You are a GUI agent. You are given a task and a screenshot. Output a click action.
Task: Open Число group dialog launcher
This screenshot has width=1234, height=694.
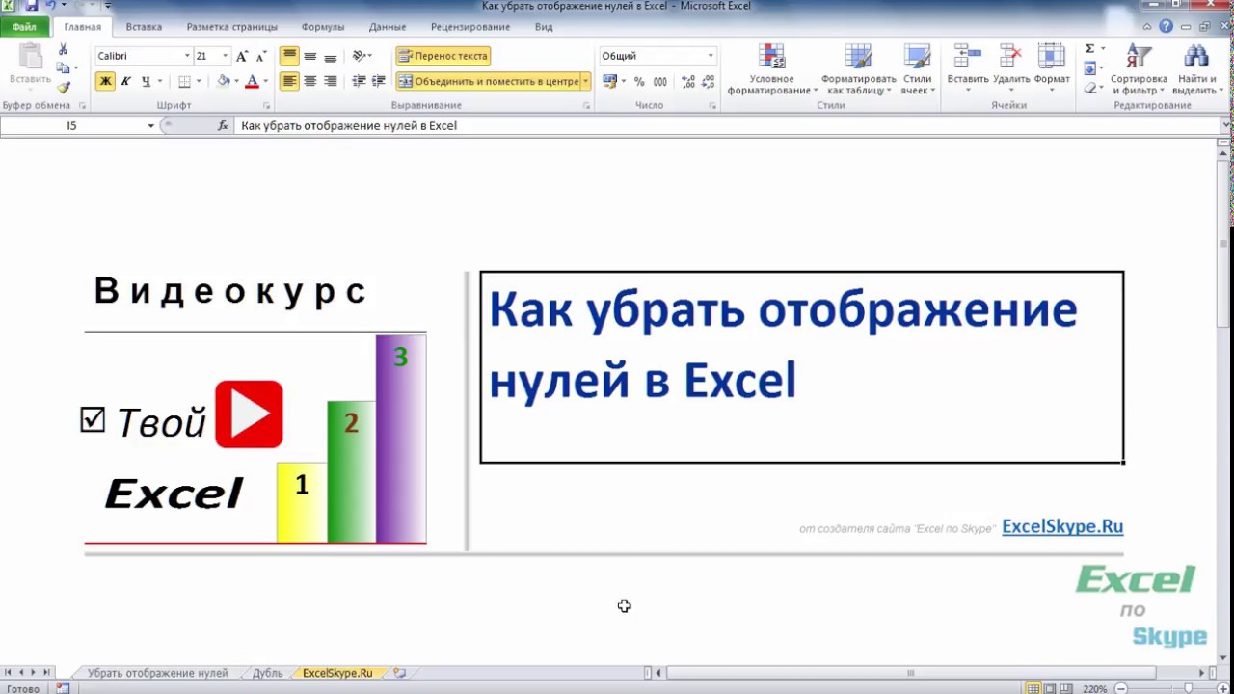(714, 105)
